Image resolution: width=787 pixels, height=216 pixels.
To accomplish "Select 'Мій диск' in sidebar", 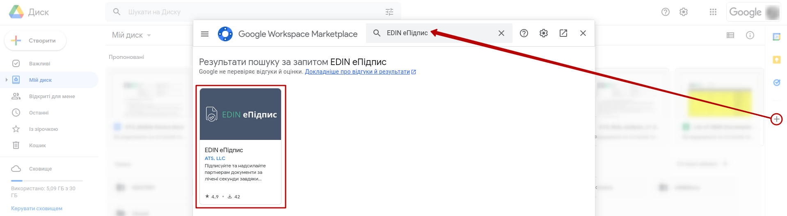I will tap(49, 80).
